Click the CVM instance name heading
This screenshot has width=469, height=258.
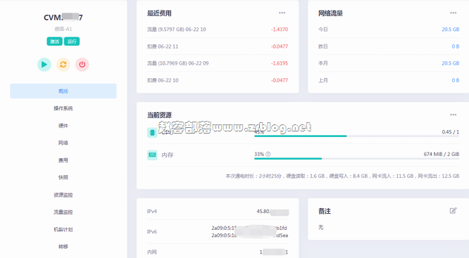tap(63, 18)
